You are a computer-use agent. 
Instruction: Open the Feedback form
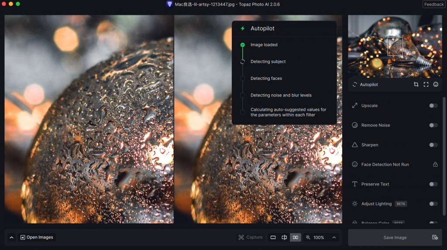tap(433, 4)
